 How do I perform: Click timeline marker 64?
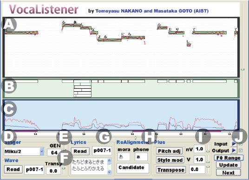(35, 134)
